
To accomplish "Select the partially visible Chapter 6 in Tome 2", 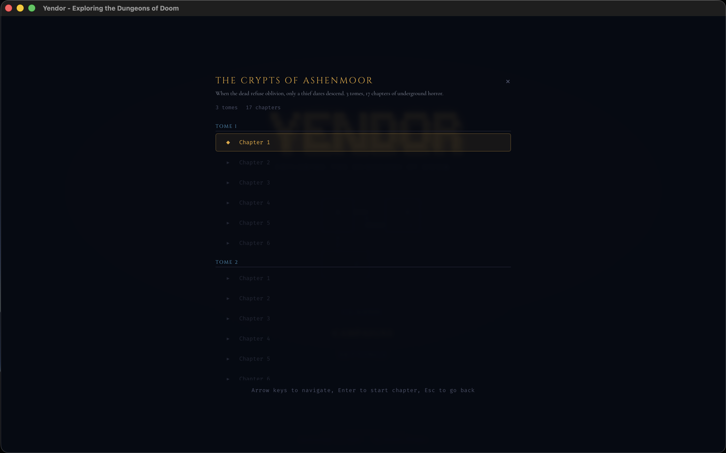I will pos(254,379).
